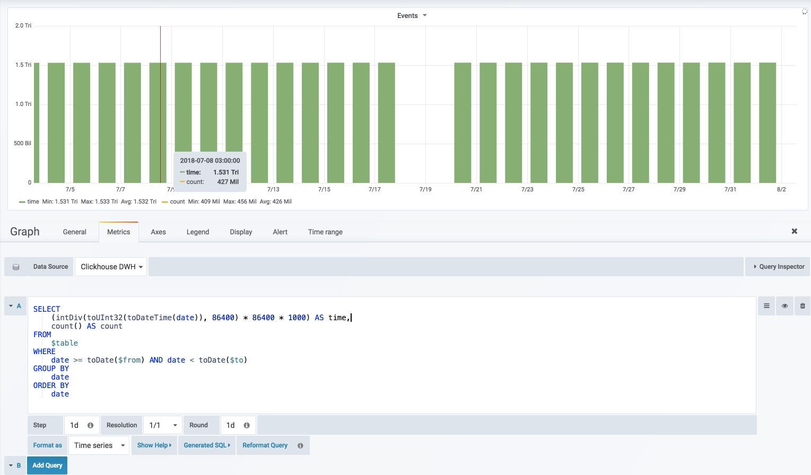
Task: Click inside the Step value field
Action: pos(74,425)
